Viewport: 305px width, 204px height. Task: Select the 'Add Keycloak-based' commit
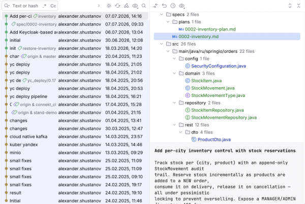75,32
